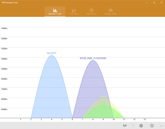This screenshot has height=129, width=165.
Task: Maximize the WiFi Analyzer Tool window
Action: pyautogui.click(x=154, y=3)
